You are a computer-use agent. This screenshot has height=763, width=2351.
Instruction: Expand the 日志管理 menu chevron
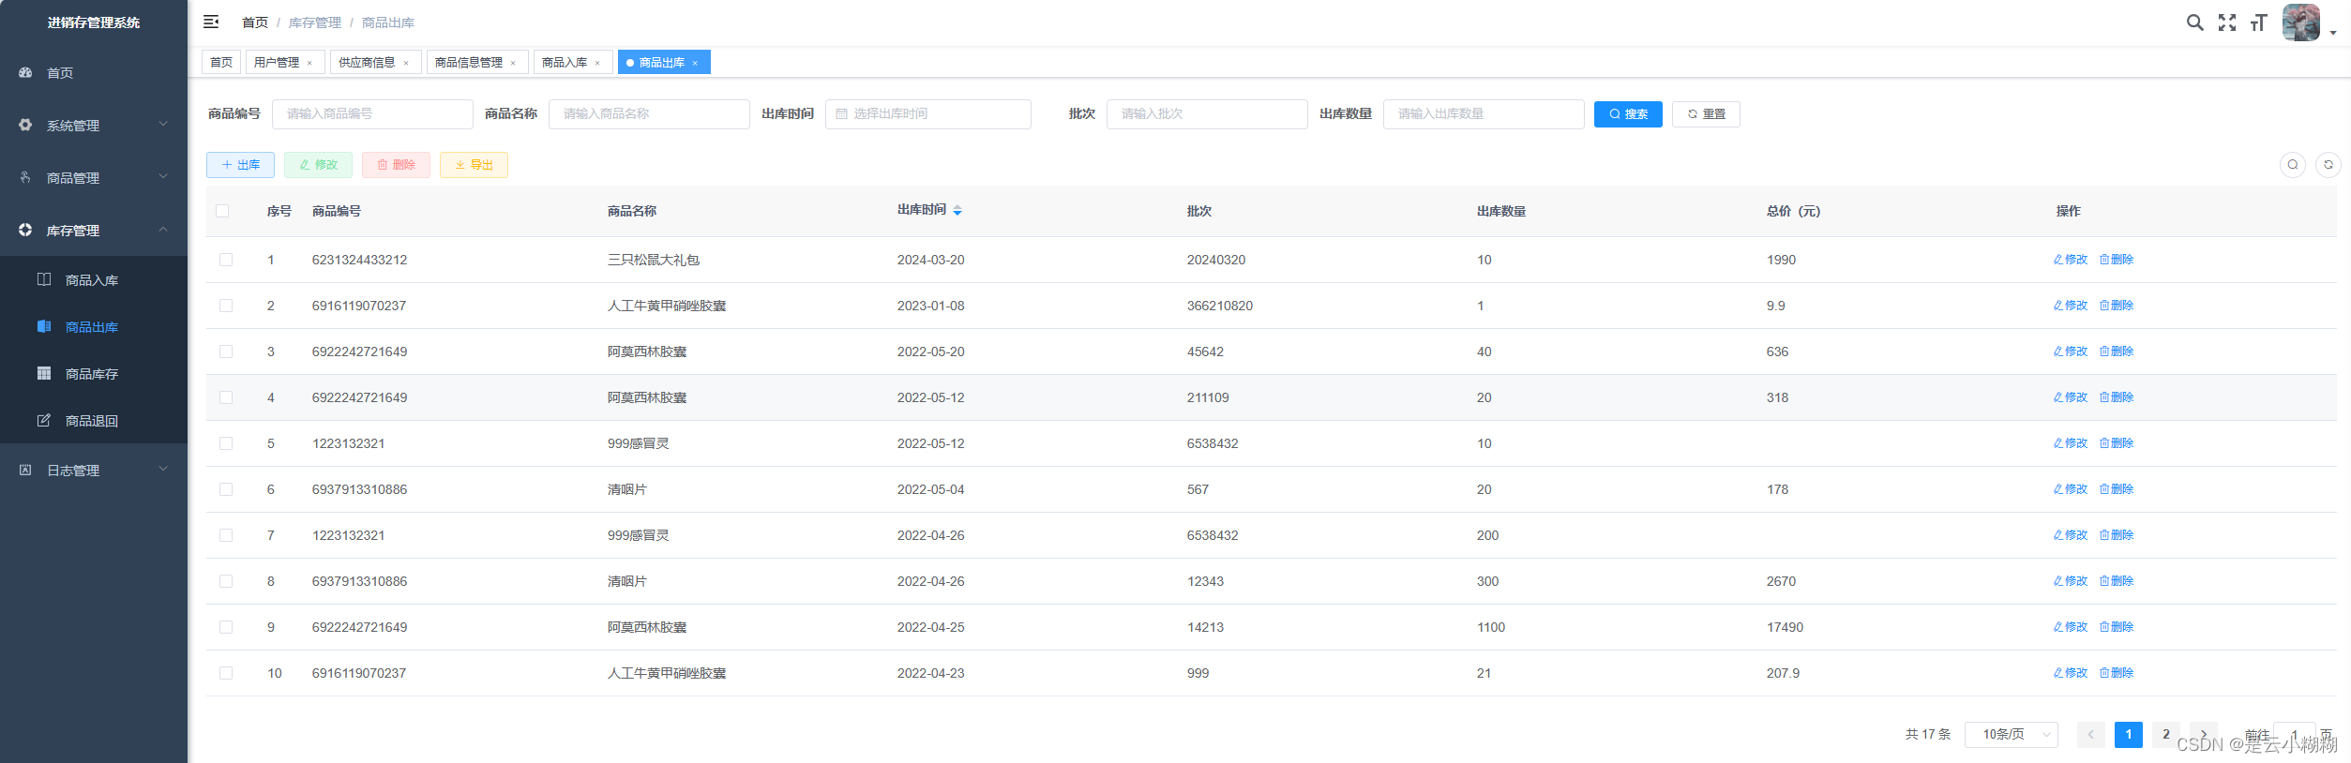[x=163, y=469]
